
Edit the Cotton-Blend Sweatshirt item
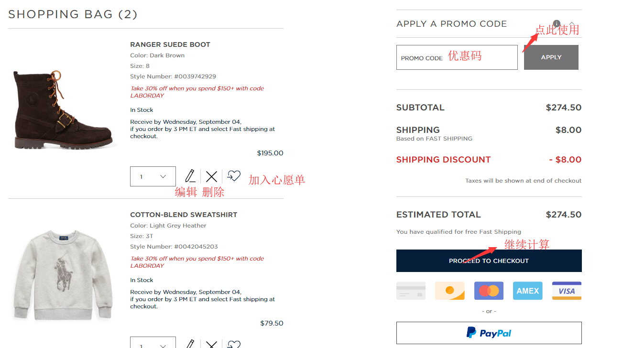[190, 344]
